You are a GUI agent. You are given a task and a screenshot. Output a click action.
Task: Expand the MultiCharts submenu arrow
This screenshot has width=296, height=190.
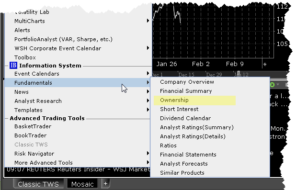click(x=148, y=21)
